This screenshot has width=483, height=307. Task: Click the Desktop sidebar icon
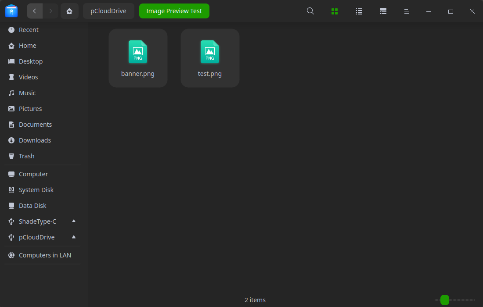tap(11, 61)
